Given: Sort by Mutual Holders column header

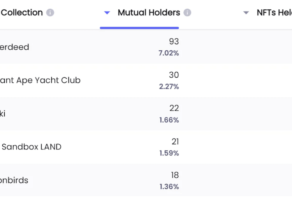Looking at the screenshot, I should click(149, 13).
